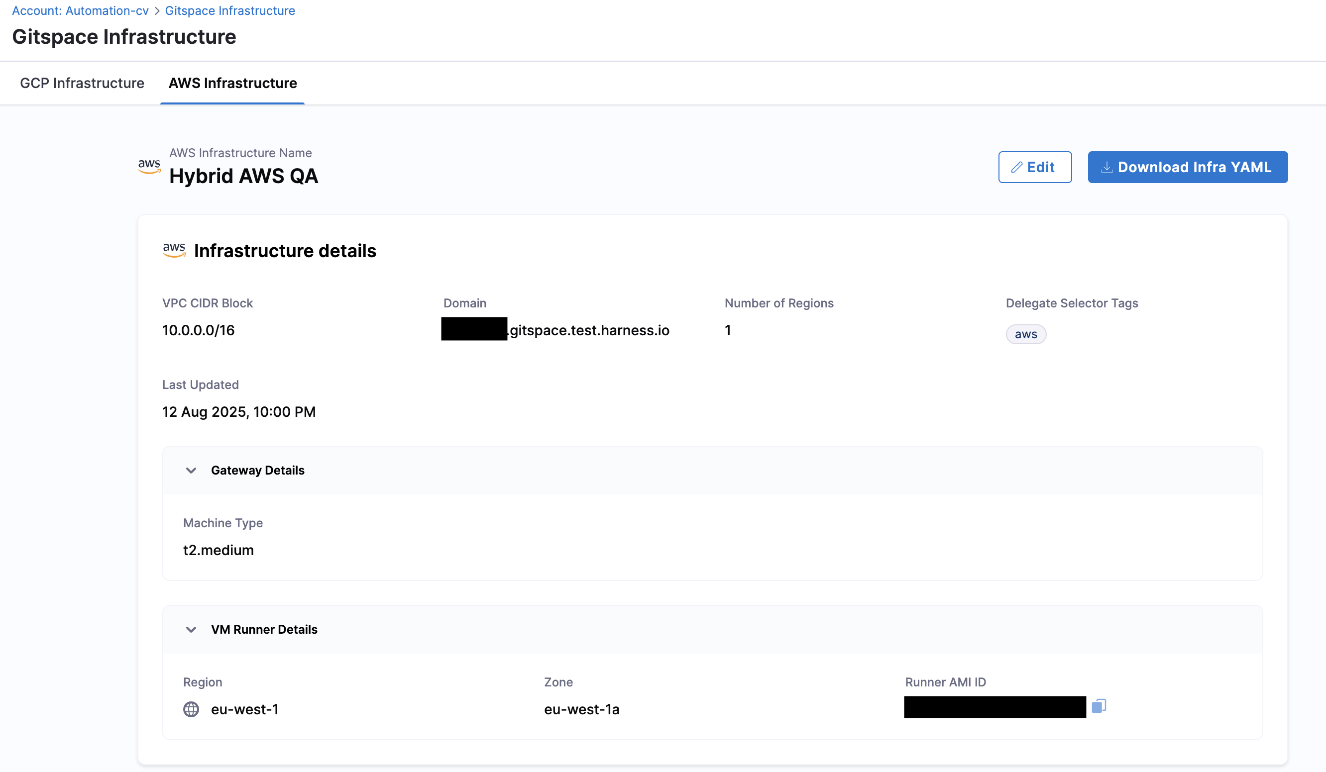Open Account: Automation-cv breadcrumb link
1326x772 pixels.
80,10
